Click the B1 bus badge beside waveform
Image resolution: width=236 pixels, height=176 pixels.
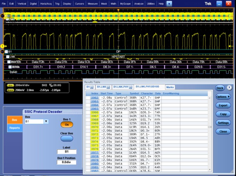[2, 52]
